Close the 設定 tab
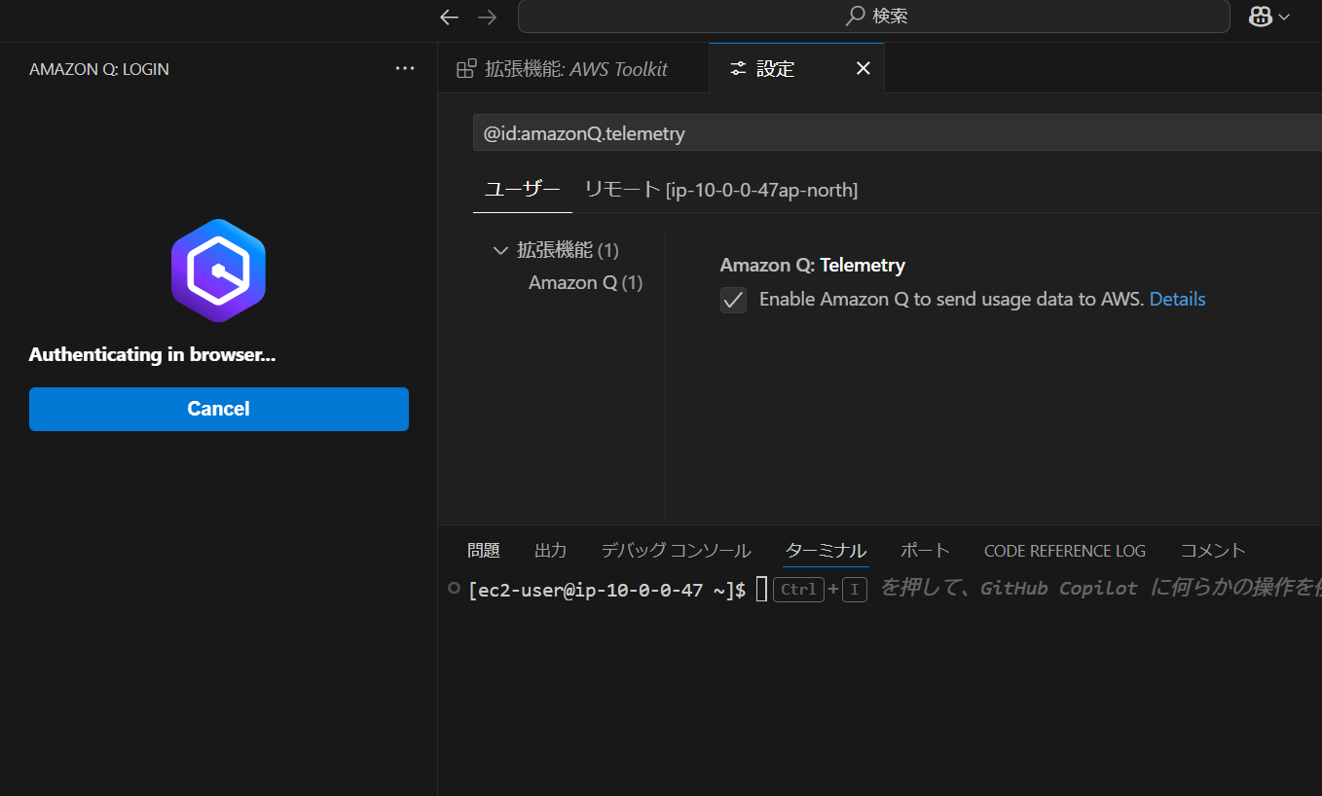Image resolution: width=1322 pixels, height=796 pixels. tap(863, 68)
